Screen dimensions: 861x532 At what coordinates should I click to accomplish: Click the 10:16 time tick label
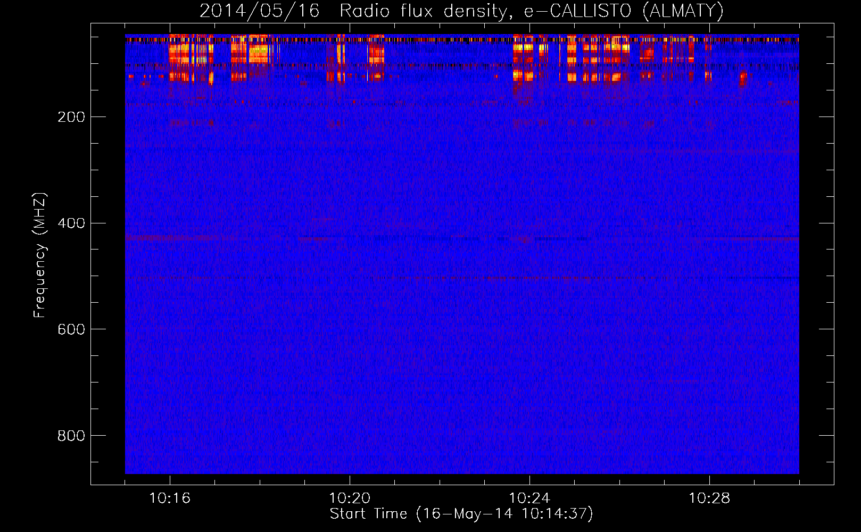tap(170, 498)
